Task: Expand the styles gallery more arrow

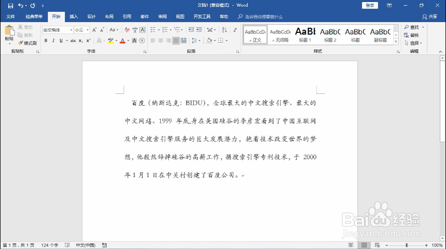Action: (396, 42)
